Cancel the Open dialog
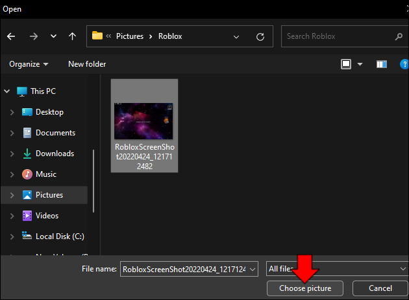 click(380, 288)
